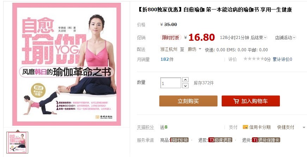This screenshot has height=157, width=307.
Task: Click the T1 退货保障卡 badge
Action: [x=266, y=140]
